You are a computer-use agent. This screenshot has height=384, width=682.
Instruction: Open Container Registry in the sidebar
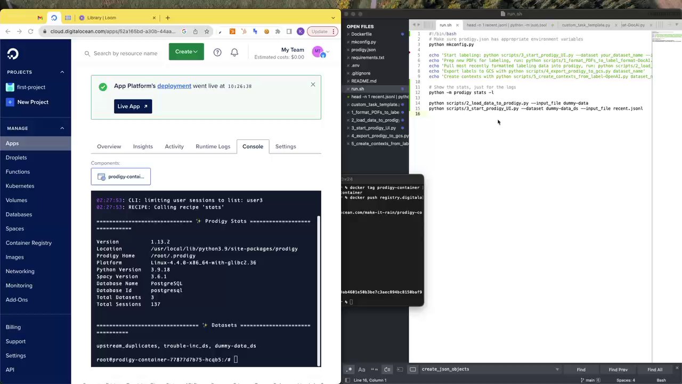point(29,243)
